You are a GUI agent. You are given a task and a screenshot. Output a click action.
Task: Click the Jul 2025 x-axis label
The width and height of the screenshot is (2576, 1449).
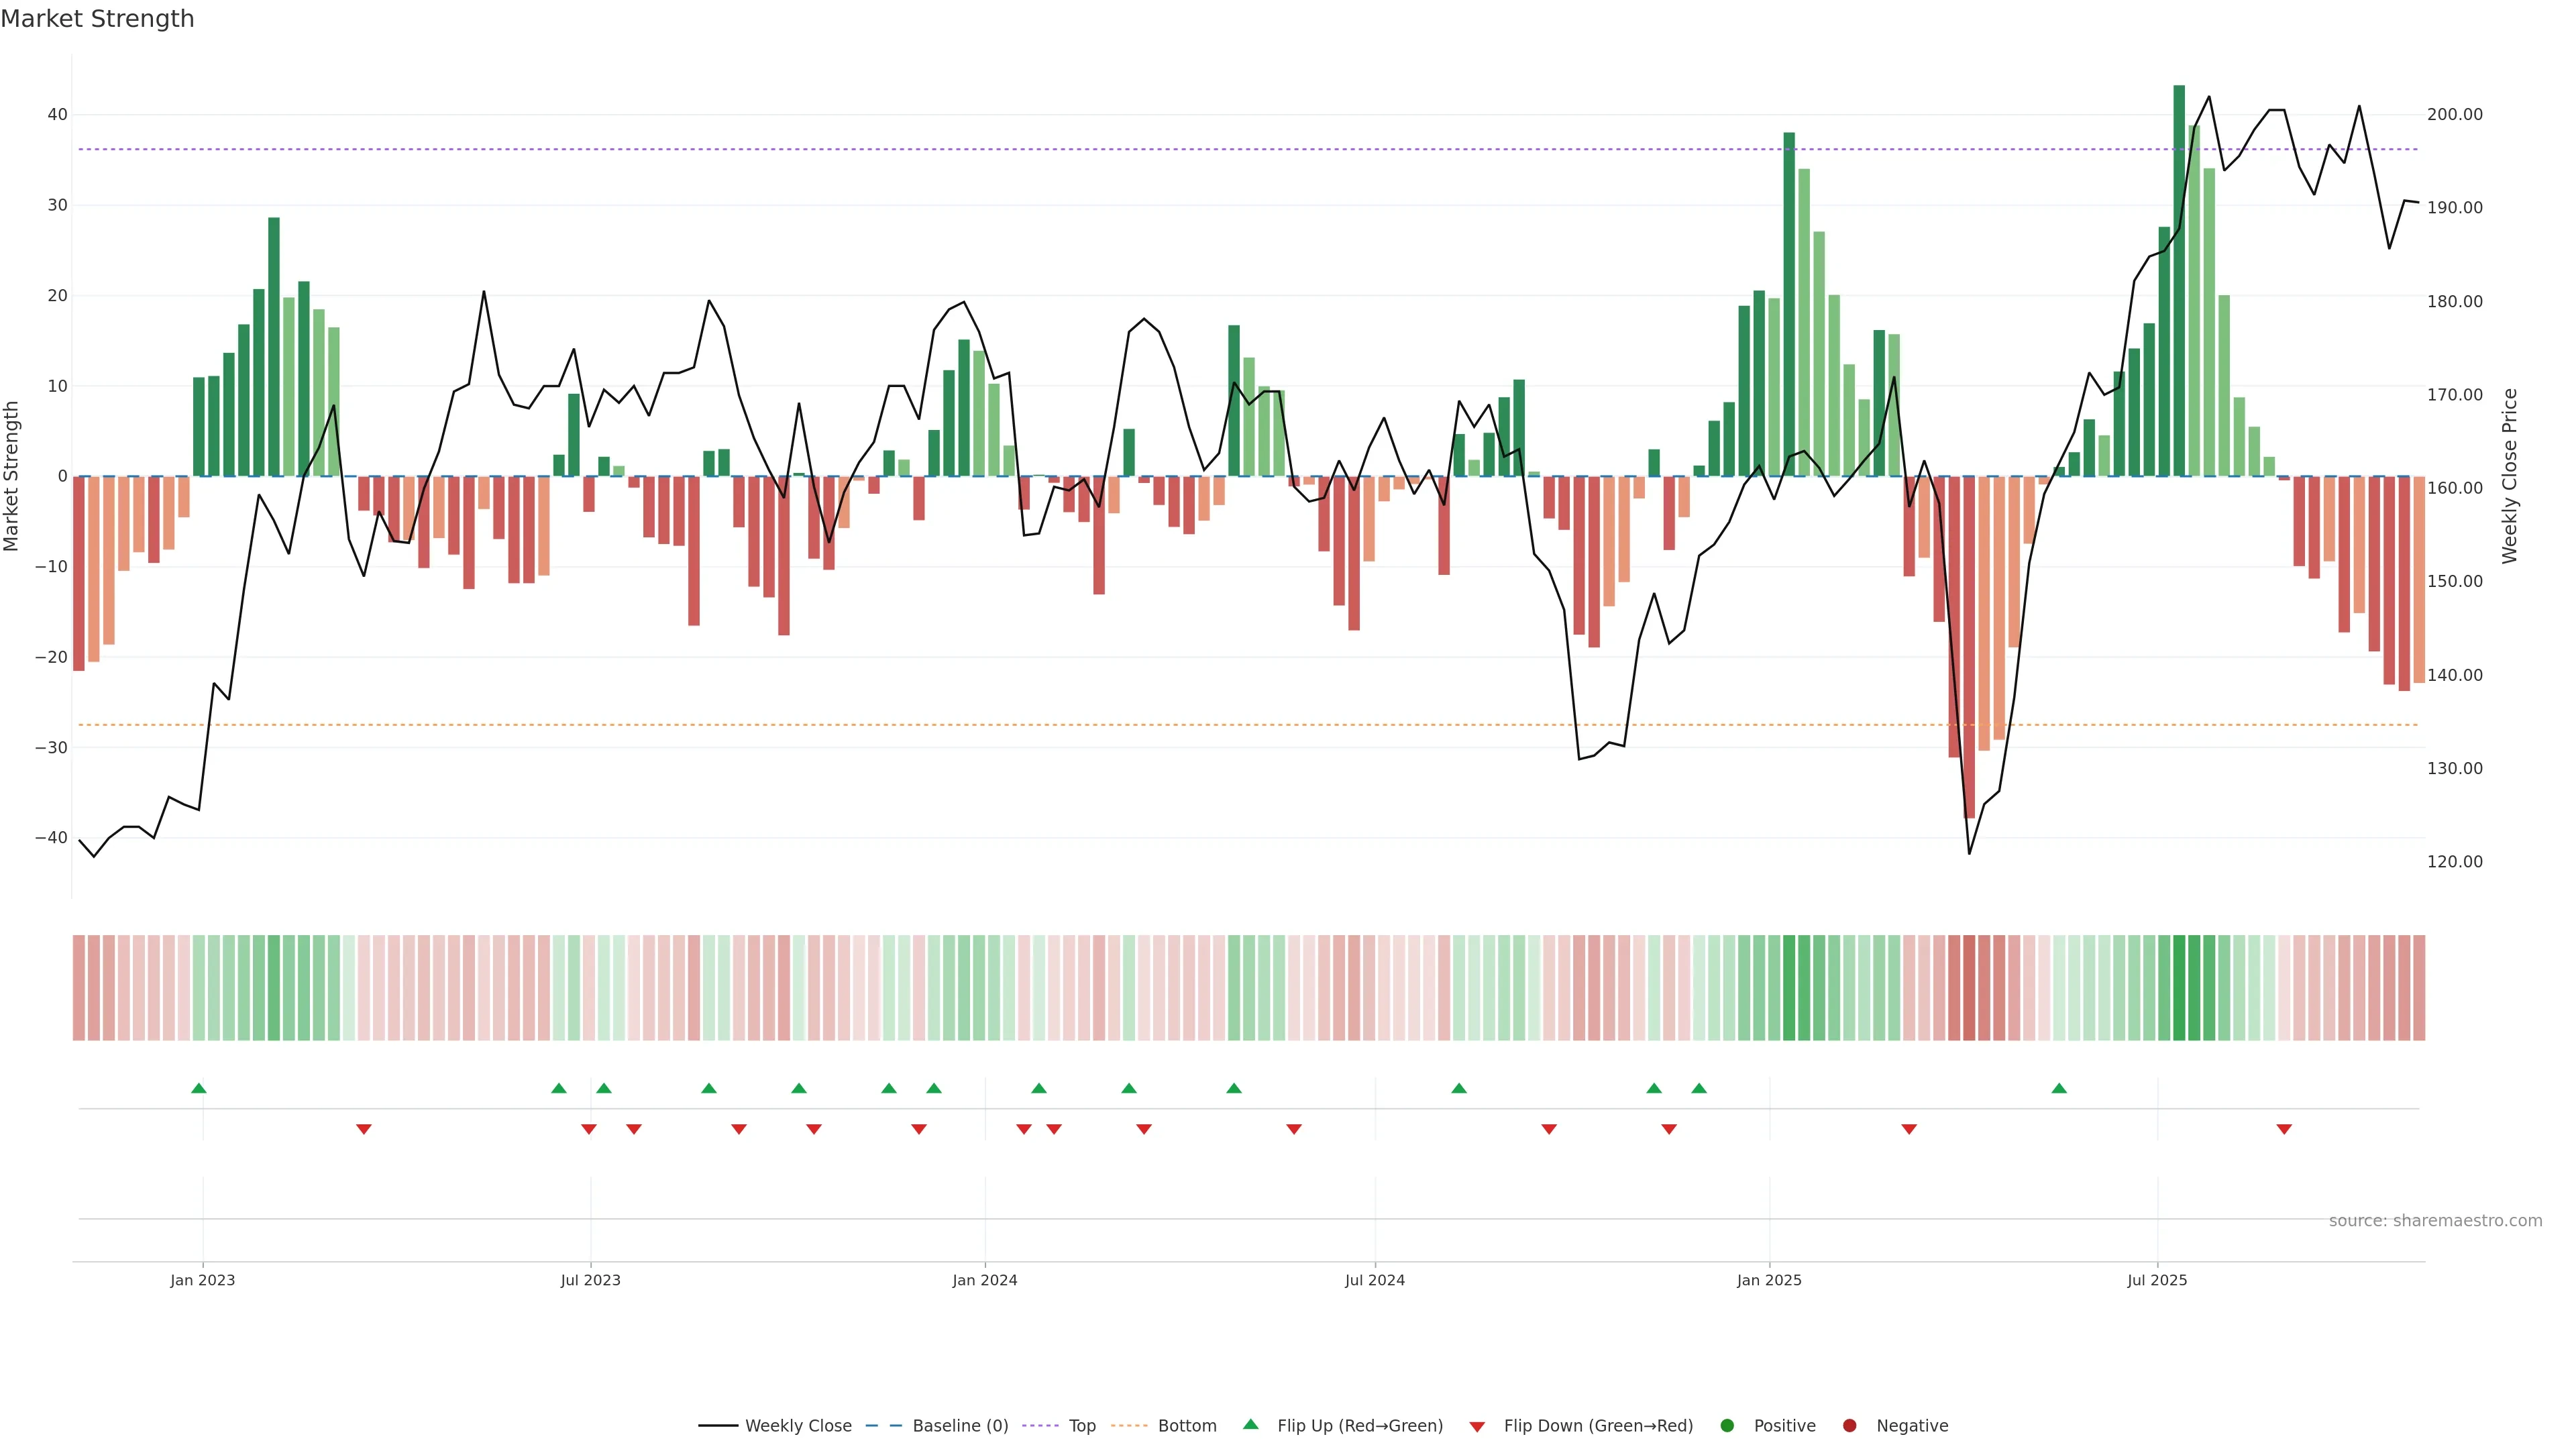point(2156,1280)
